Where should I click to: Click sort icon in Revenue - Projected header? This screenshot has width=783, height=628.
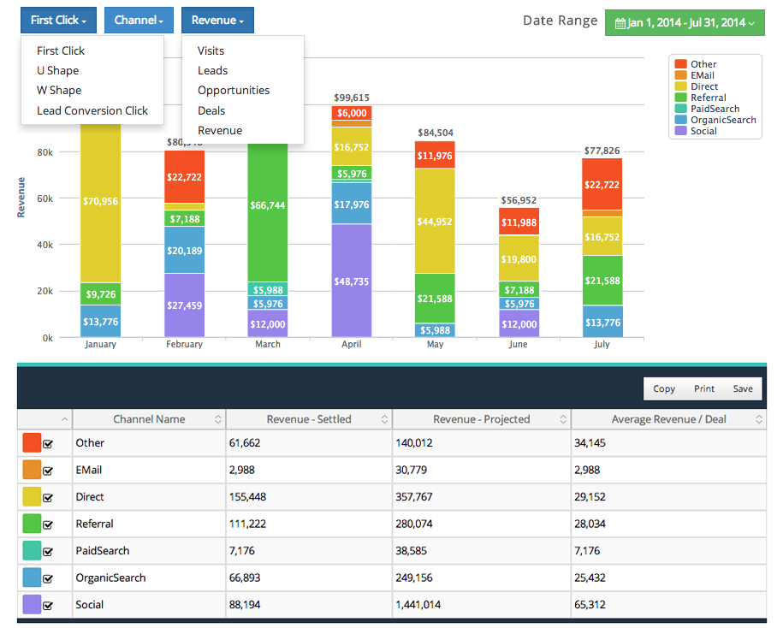pos(563,419)
